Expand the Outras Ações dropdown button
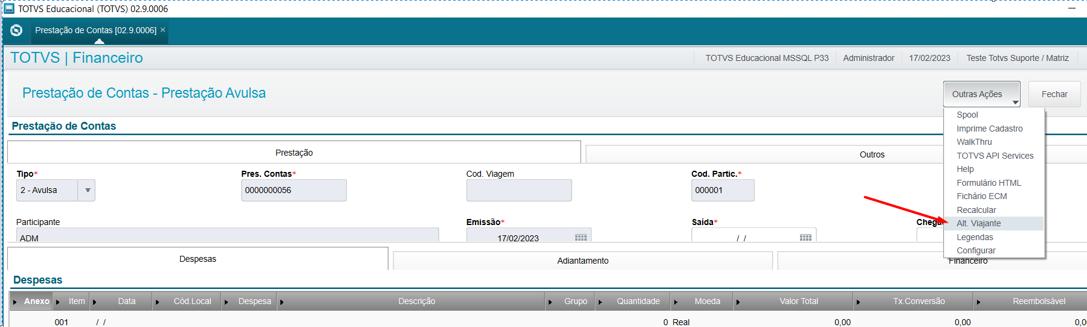The image size is (1087, 327). pos(982,94)
